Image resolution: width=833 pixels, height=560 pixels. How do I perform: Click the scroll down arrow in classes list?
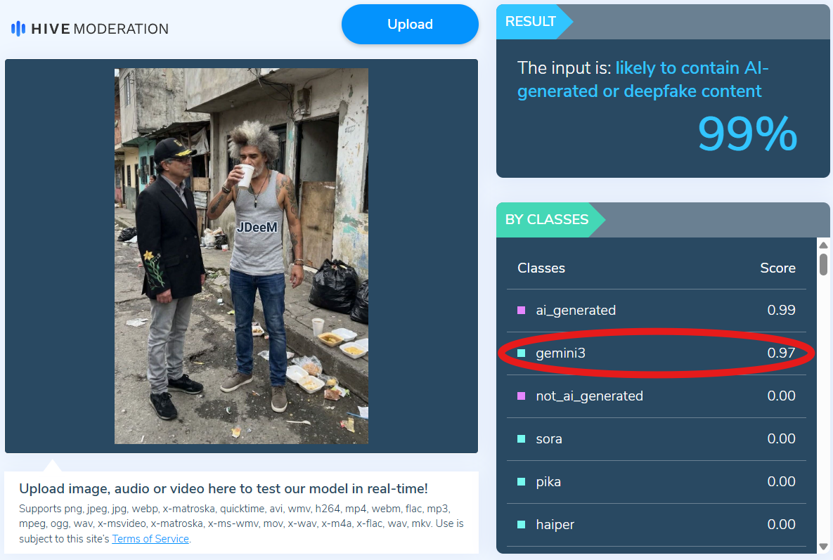coord(823,546)
